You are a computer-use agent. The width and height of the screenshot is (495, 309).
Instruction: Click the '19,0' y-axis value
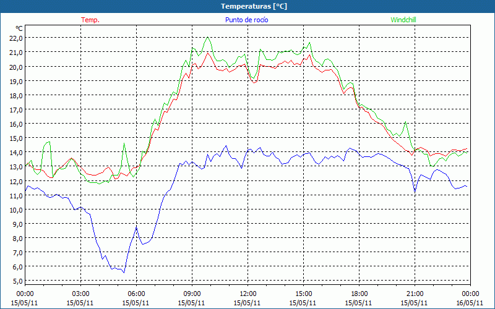tap(17, 81)
